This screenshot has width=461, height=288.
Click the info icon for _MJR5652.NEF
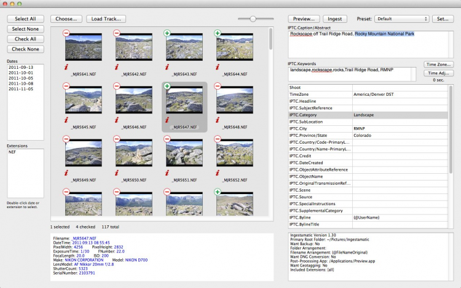(217, 172)
